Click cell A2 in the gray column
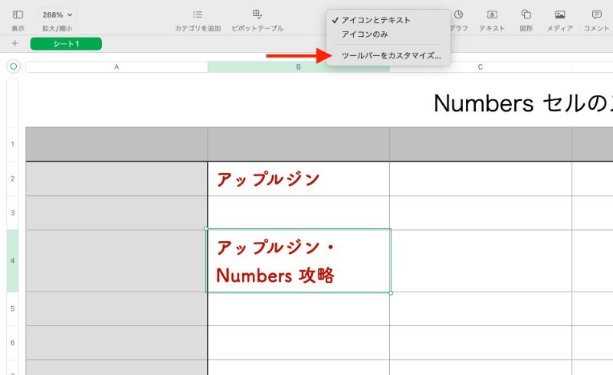 pyautogui.click(x=116, y=178)
